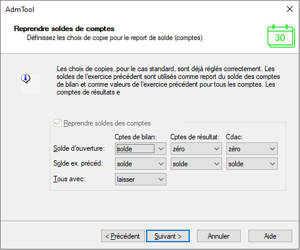Click the Solde ex. précéd label
This screenshot has width=300, height=250.
78,163
